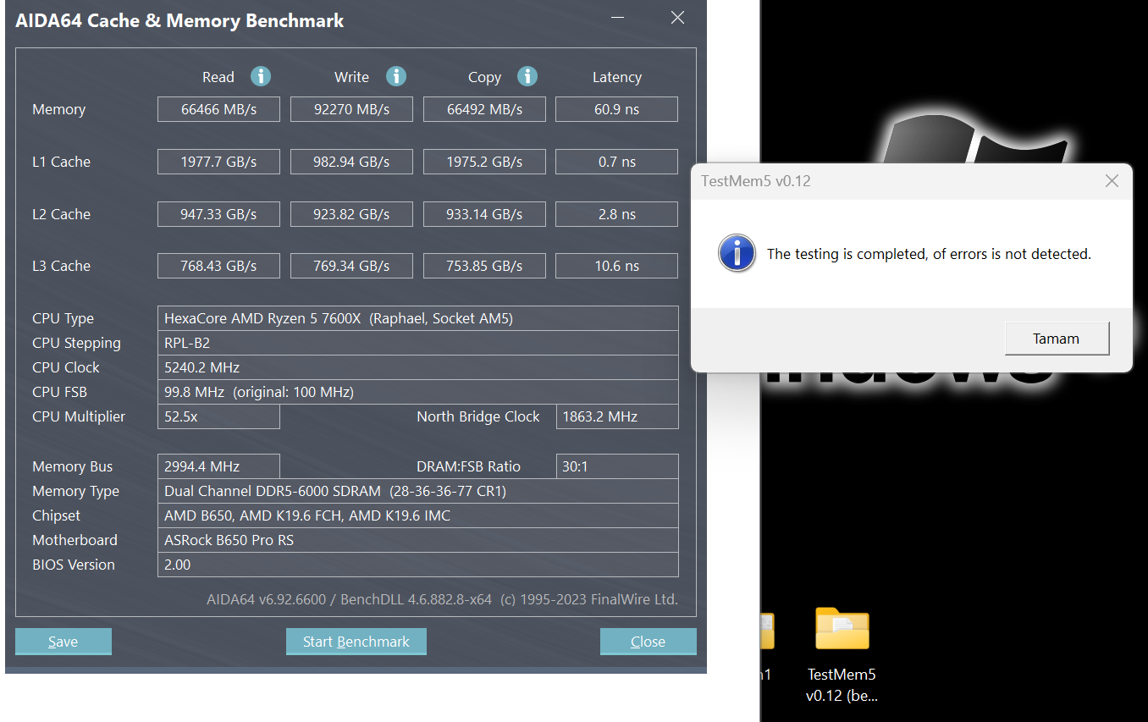Image resolution: width=1148 pixels, height=722 pixels.
Task: Click the Latency column header
Action: (x=616, y=77)
